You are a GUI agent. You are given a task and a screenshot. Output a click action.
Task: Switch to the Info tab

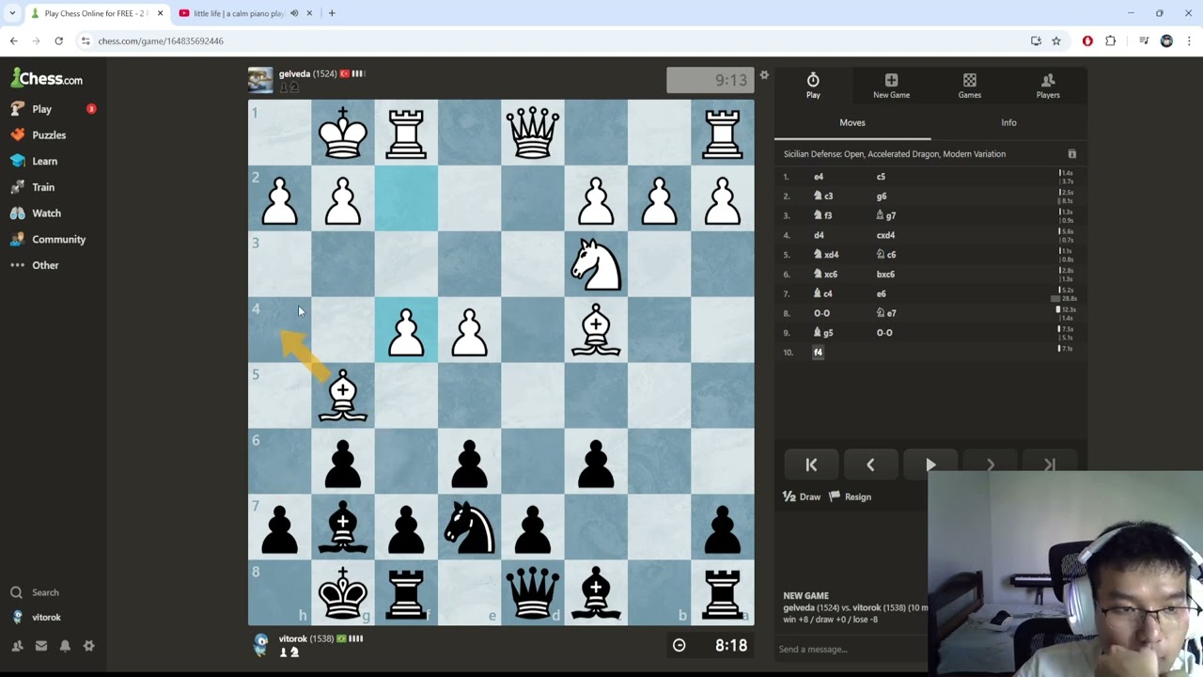point(1008,122)
